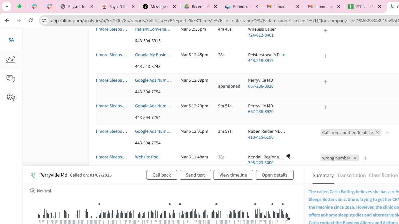This screenshot has width=399, height=224.
Task: Open the Messages tab
Action: [159, 6]
